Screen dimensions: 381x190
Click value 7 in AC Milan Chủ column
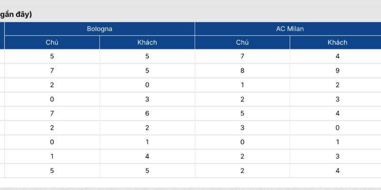click(x=242, y=57)
